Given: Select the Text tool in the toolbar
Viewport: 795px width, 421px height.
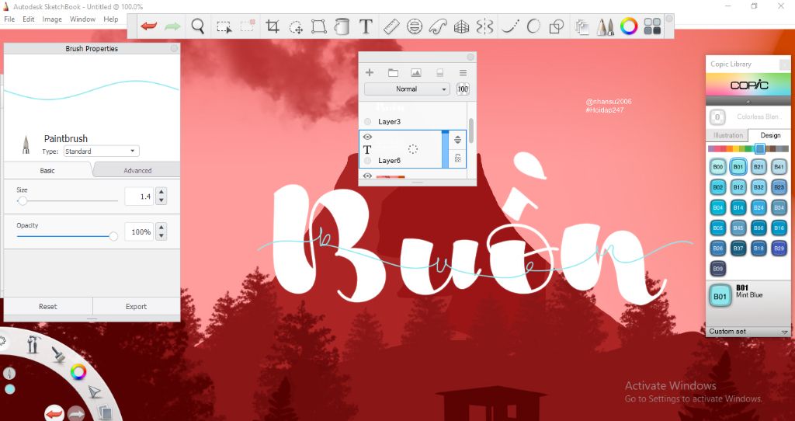Looking at the screenshot, I should [x=366, y=26].
